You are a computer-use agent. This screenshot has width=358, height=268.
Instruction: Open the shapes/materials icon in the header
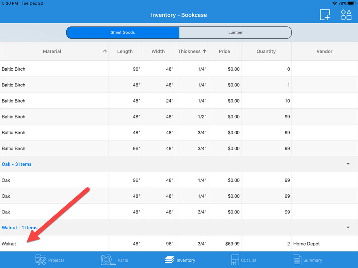346,15
